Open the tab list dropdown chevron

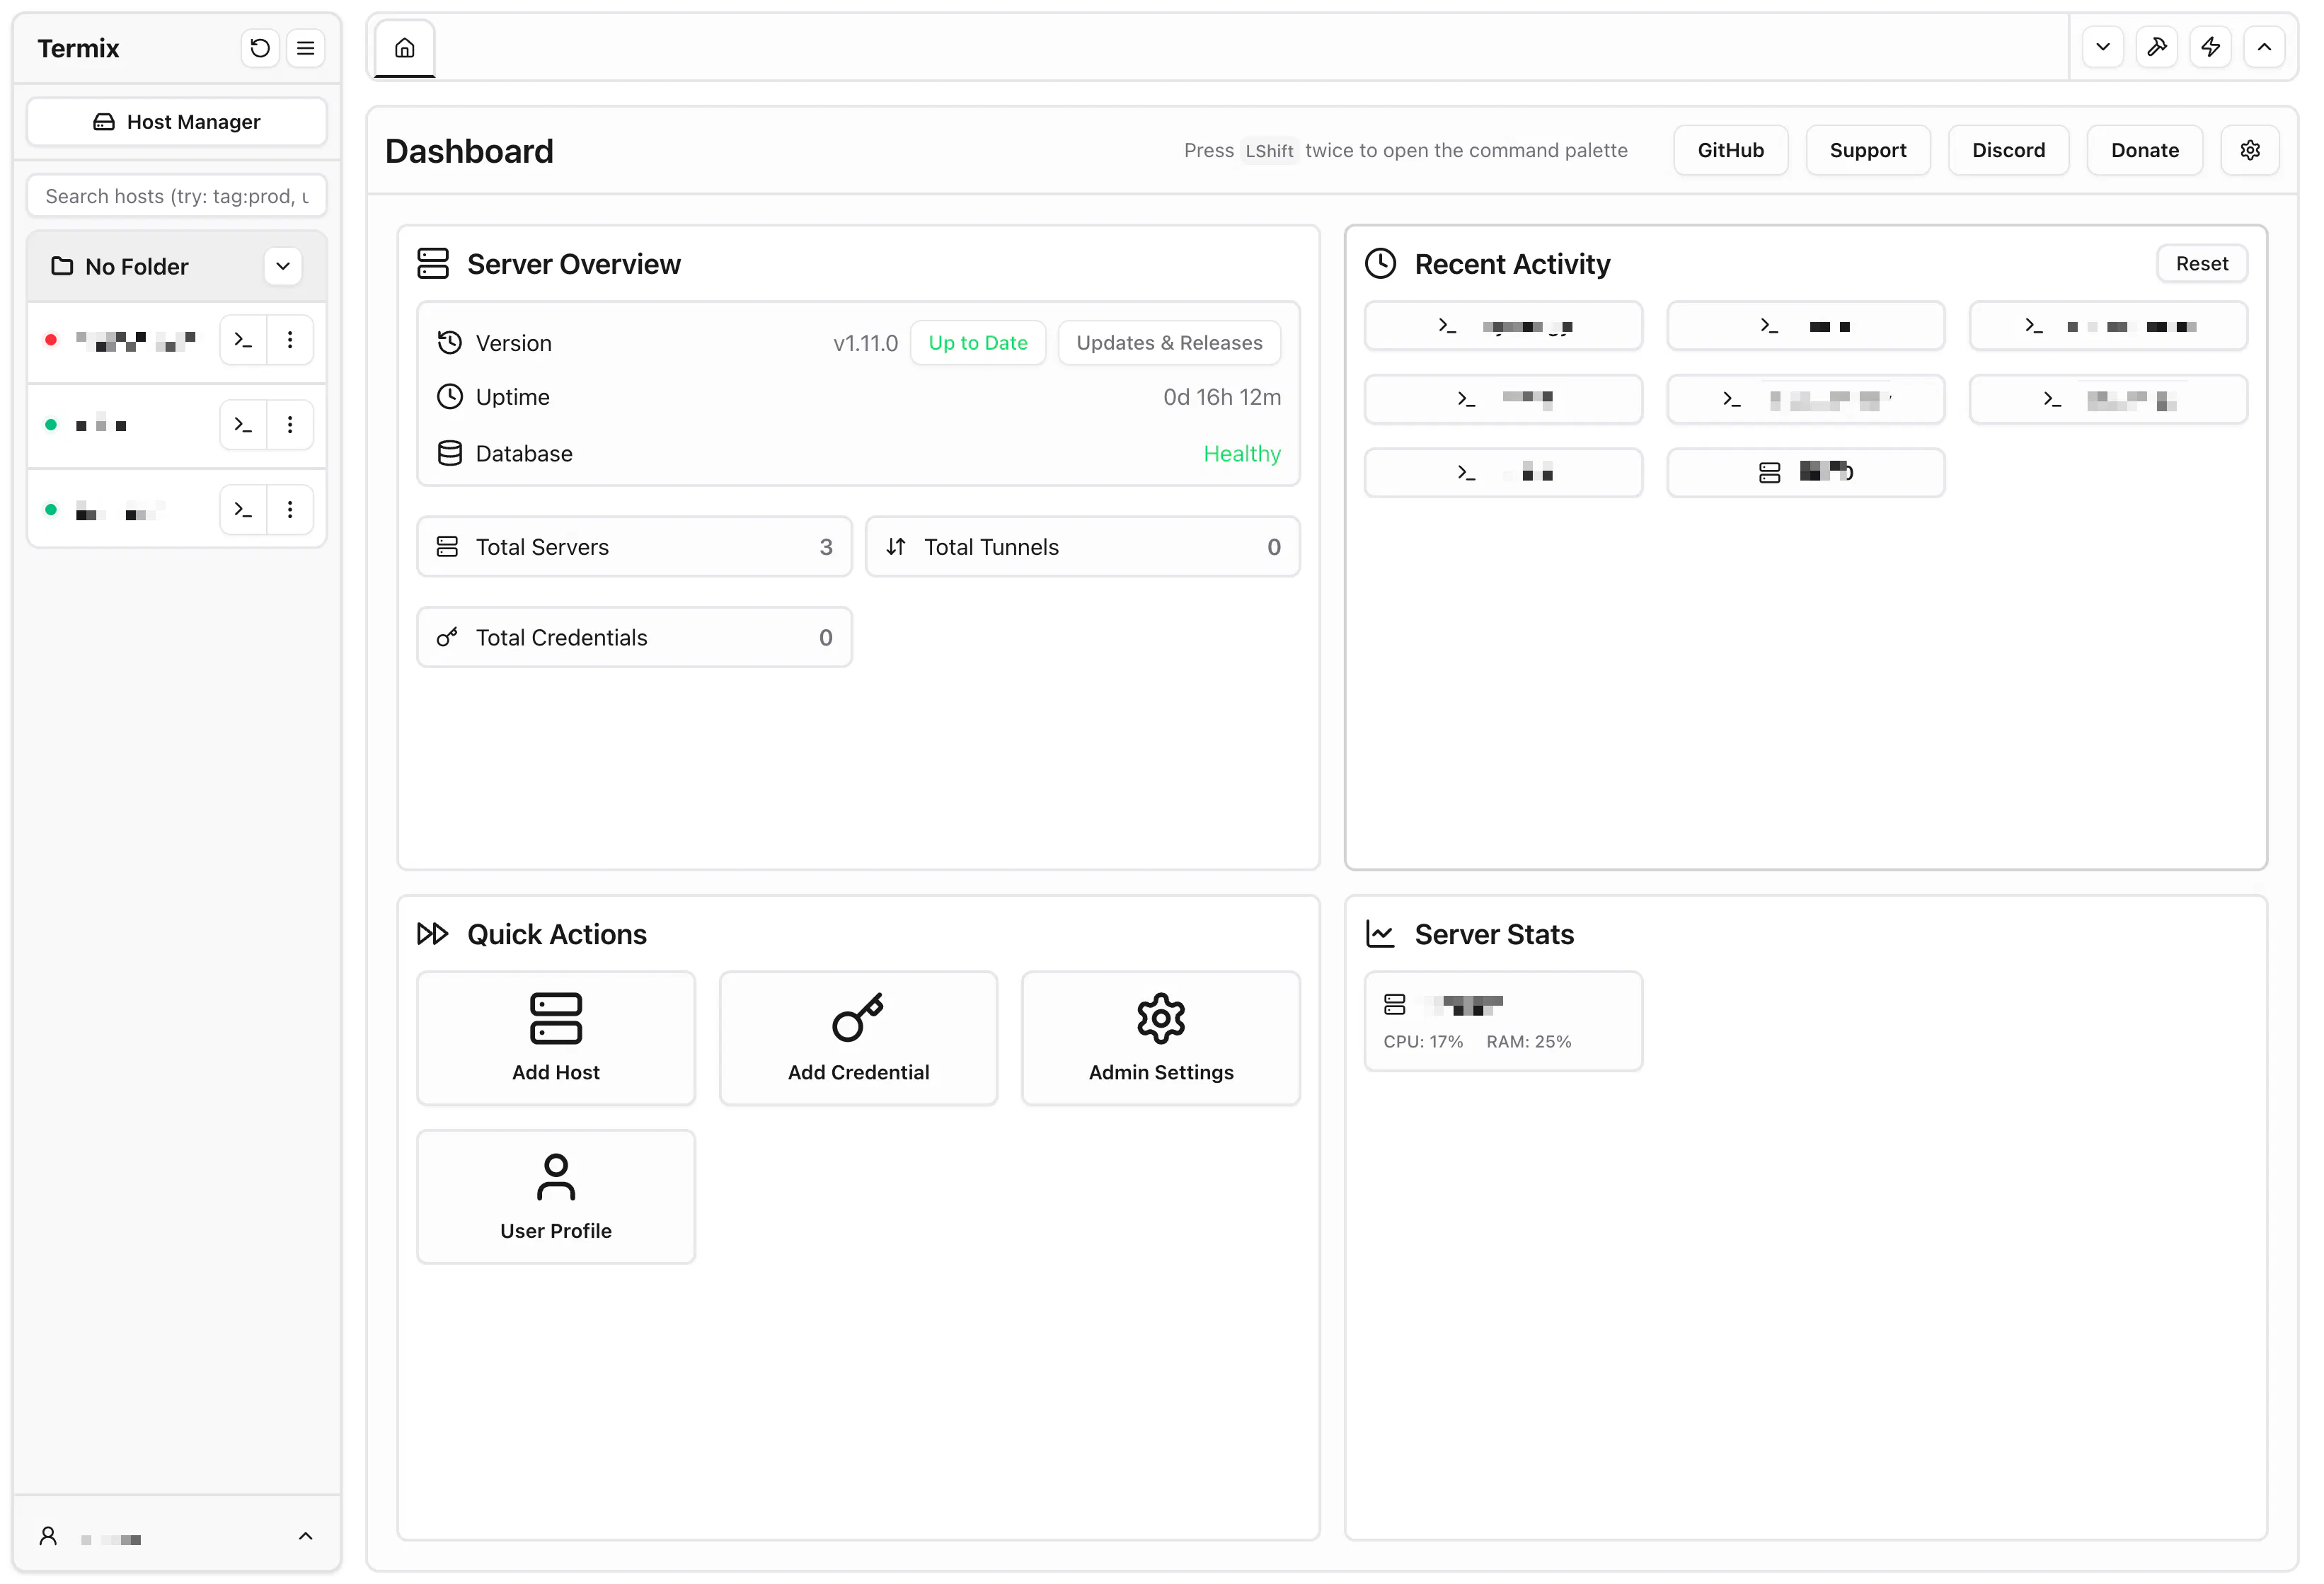pyautogui.click(x=2103, y=47)
